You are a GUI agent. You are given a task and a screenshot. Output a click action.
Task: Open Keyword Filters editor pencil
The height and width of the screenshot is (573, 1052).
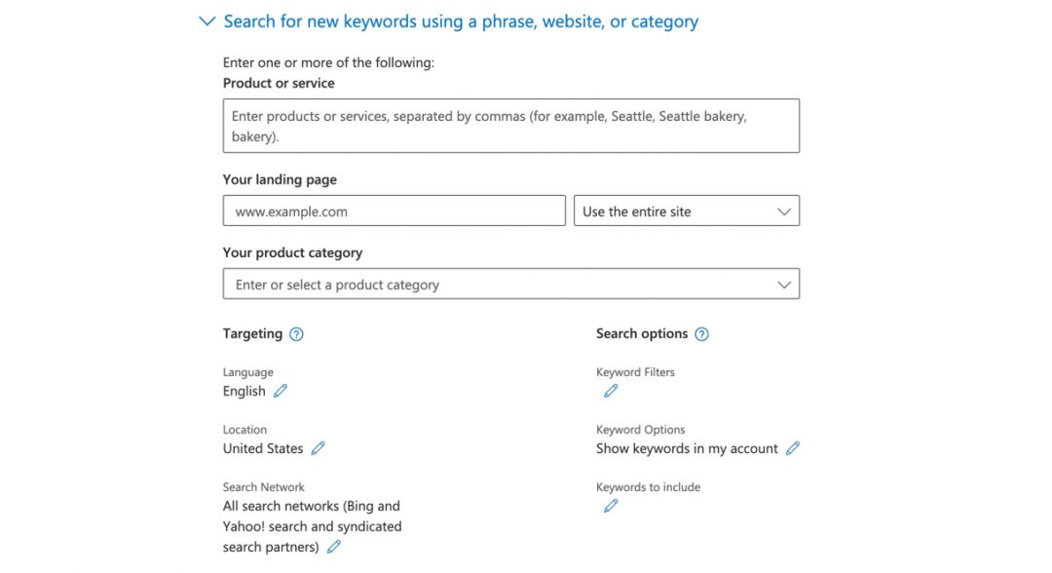tap(611, 391)
